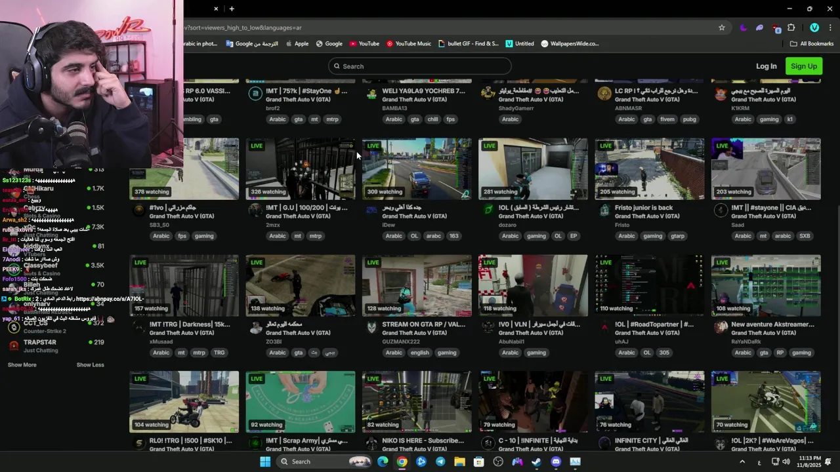The height and width of the screenshot is (472, 840).
Task: Open Windows Start menu
Action: click(265, 462)
